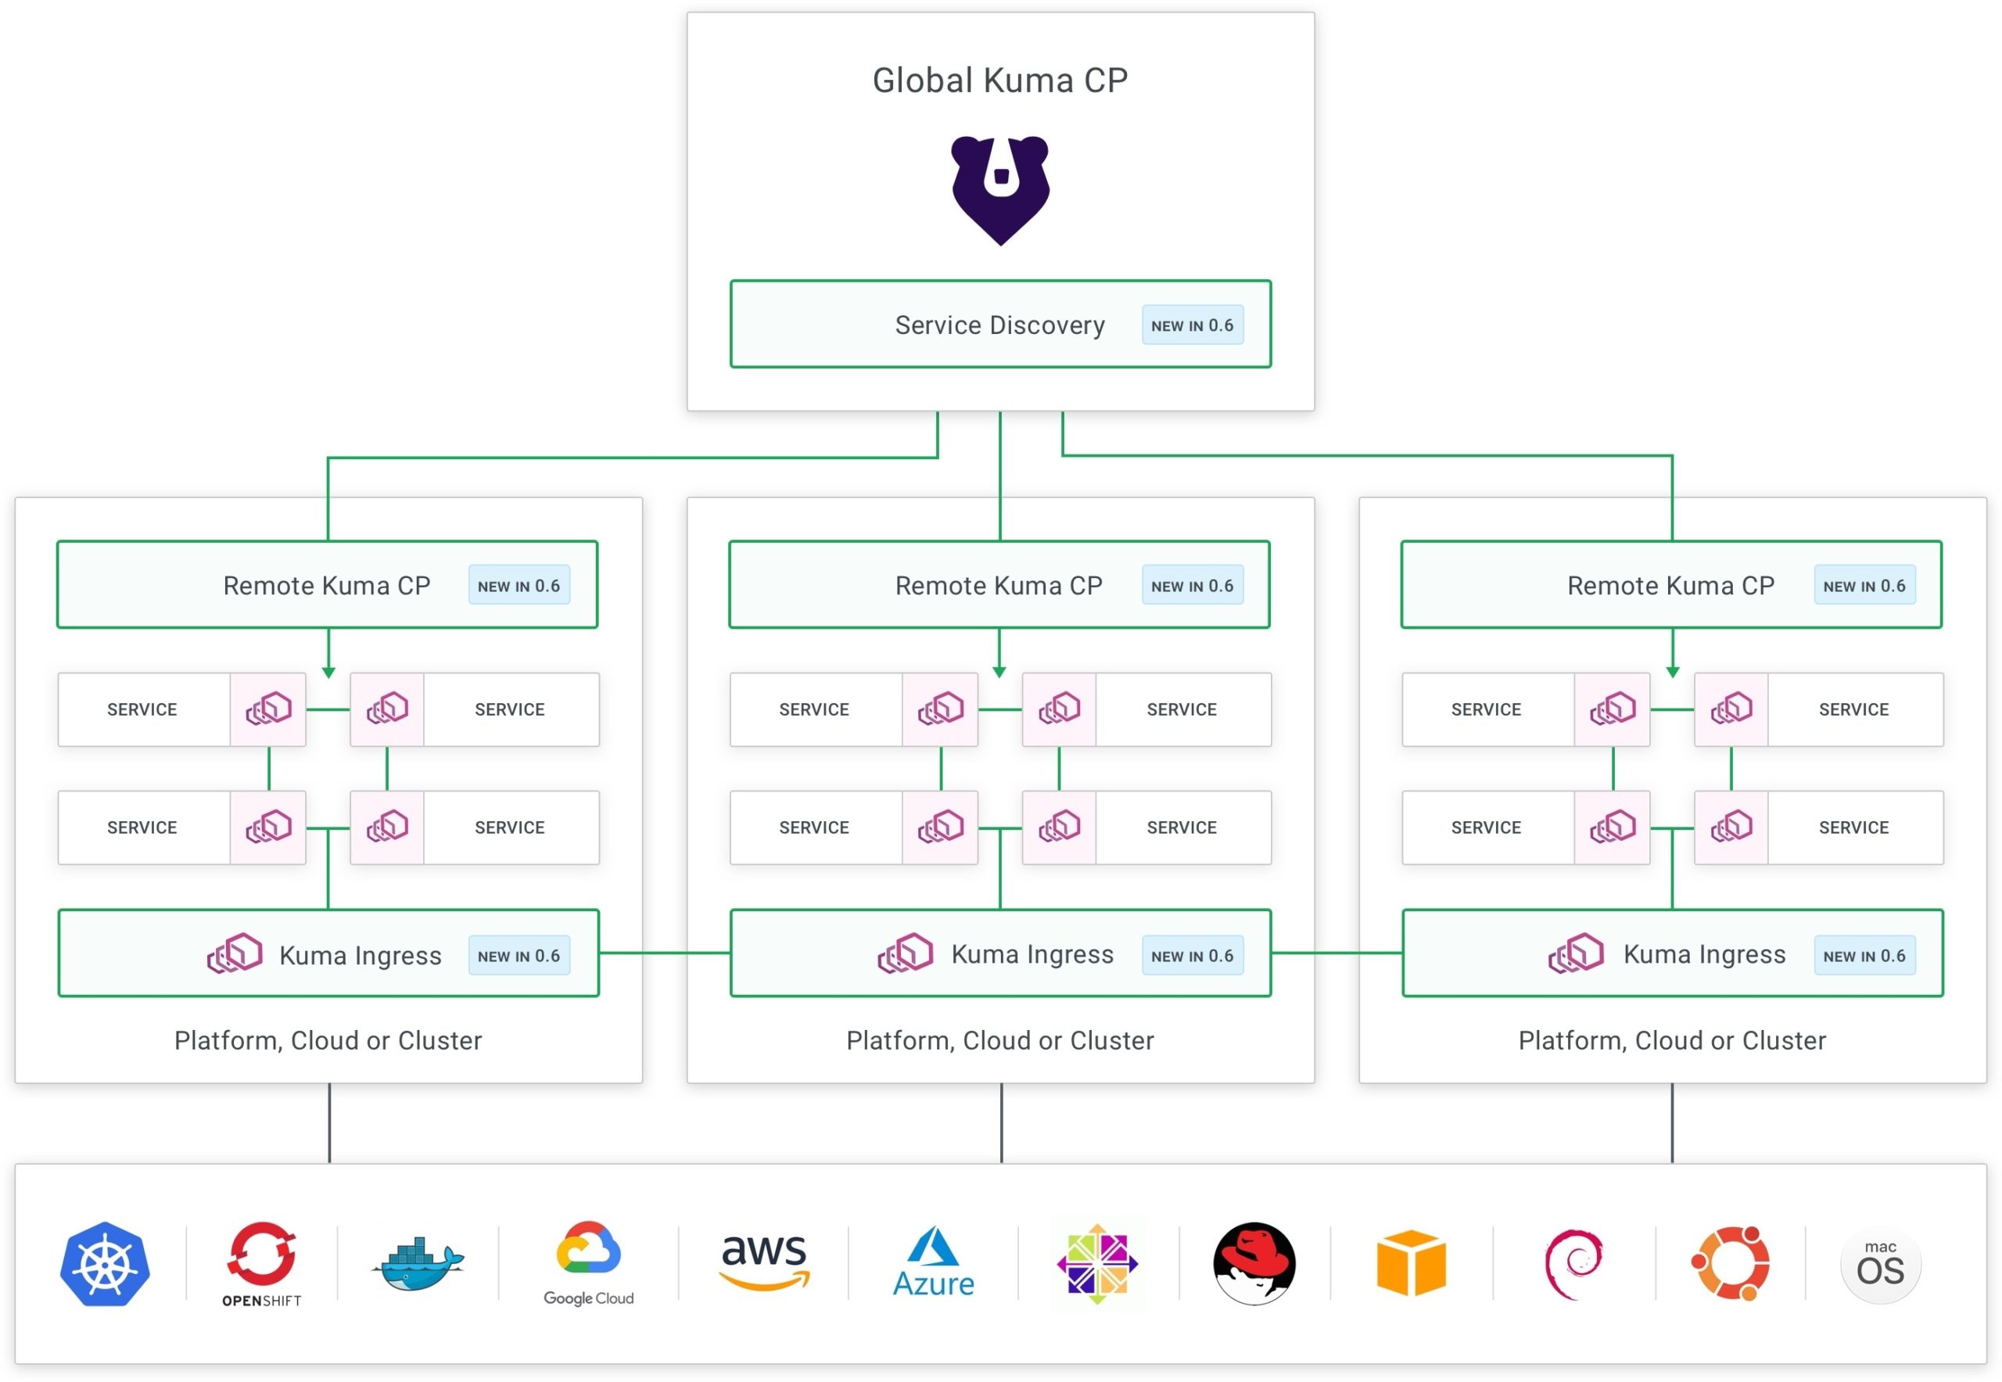Click the top-right "SERVICE" label in the left cluster

point(510,709)
